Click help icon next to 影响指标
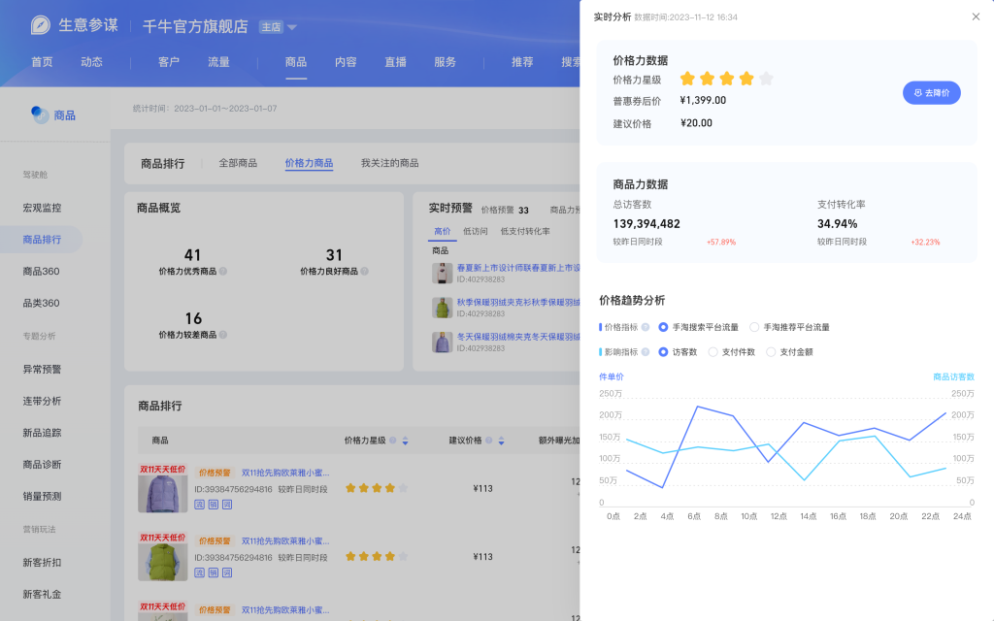 coord(646,351)
